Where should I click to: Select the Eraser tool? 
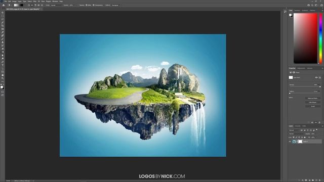click(x=3, y=49)
